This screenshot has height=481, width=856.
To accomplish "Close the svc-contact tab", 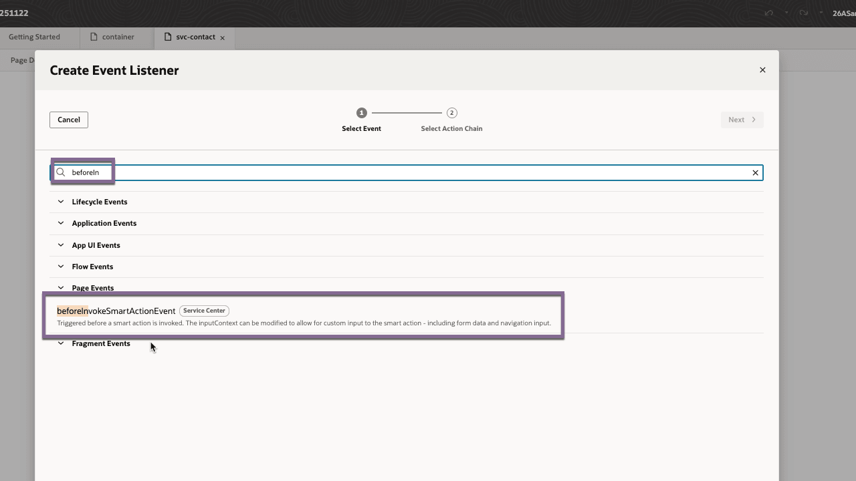I will point(221,37).
